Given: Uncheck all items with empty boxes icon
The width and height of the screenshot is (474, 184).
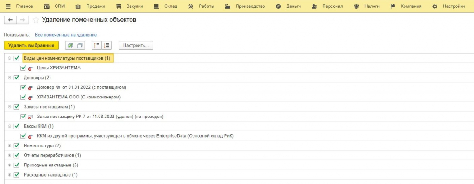Looking at the screenshot, I should click(x=80, y=45).
